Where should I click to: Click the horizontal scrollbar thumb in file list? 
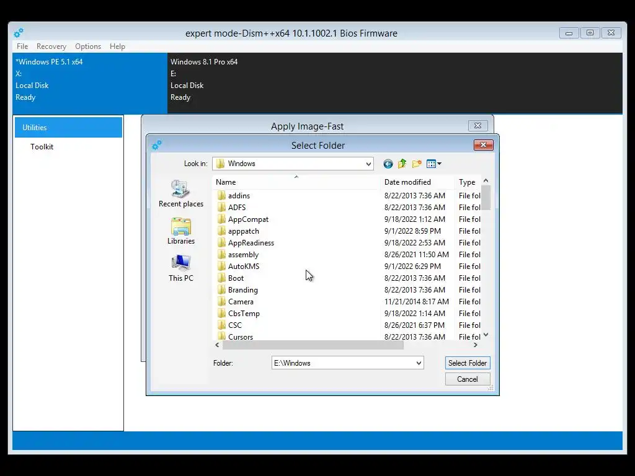coord(313,345)
